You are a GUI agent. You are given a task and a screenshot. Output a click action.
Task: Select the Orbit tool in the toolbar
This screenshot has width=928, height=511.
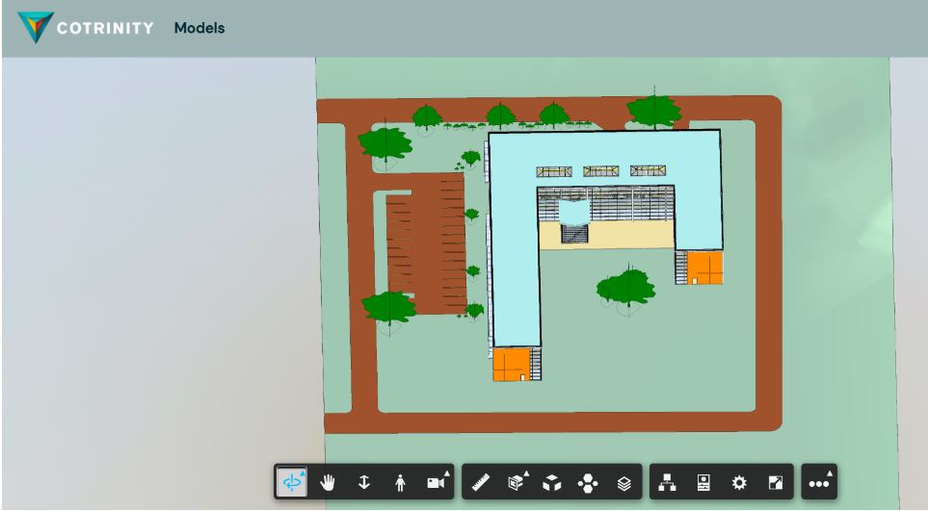(293, 482)
